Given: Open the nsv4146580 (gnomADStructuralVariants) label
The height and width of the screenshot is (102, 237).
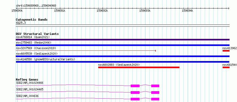Looking at the screenshot, I should (46, 59).
